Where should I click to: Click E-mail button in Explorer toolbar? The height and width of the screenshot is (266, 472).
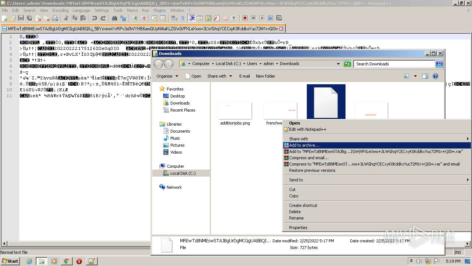[x=244, y=76]
